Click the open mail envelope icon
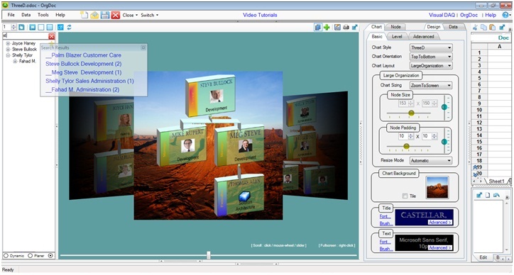This screenshot has height=275, width=514. pyautogui.click(x=94, y=15)
